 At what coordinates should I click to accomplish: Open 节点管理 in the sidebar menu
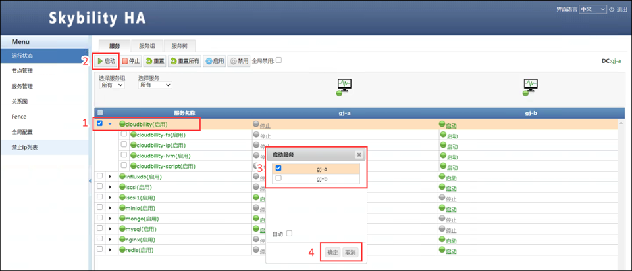click(x=22, y=71)
